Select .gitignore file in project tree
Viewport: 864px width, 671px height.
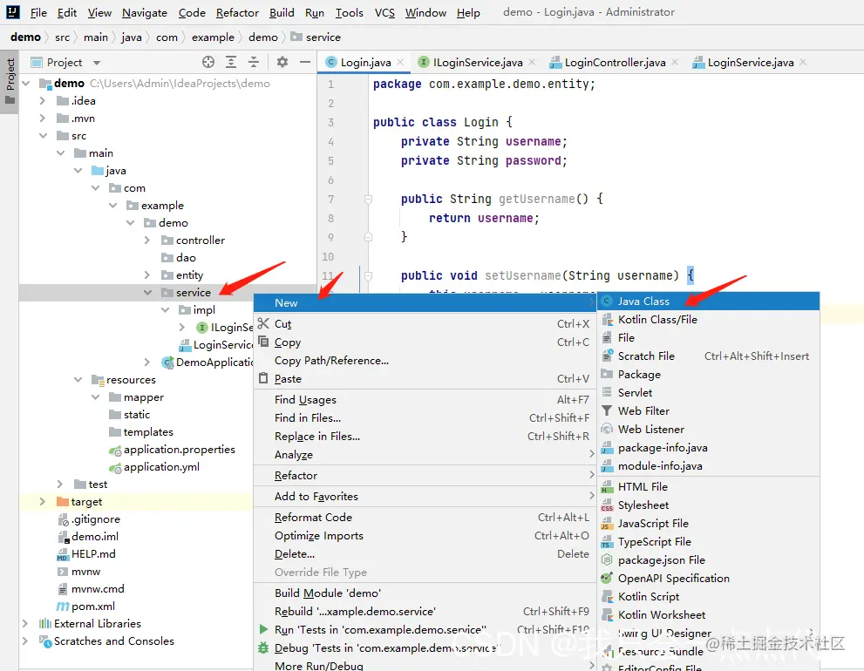coord(95,519)
